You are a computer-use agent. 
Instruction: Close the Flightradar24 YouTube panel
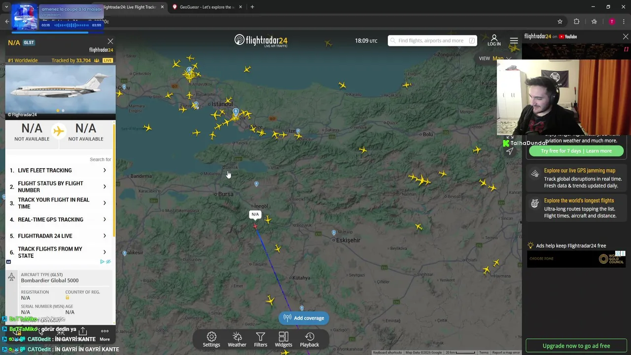point(626,36)
